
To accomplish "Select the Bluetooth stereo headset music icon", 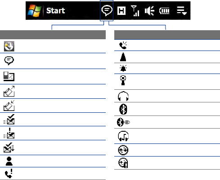I will pos(123,136).
